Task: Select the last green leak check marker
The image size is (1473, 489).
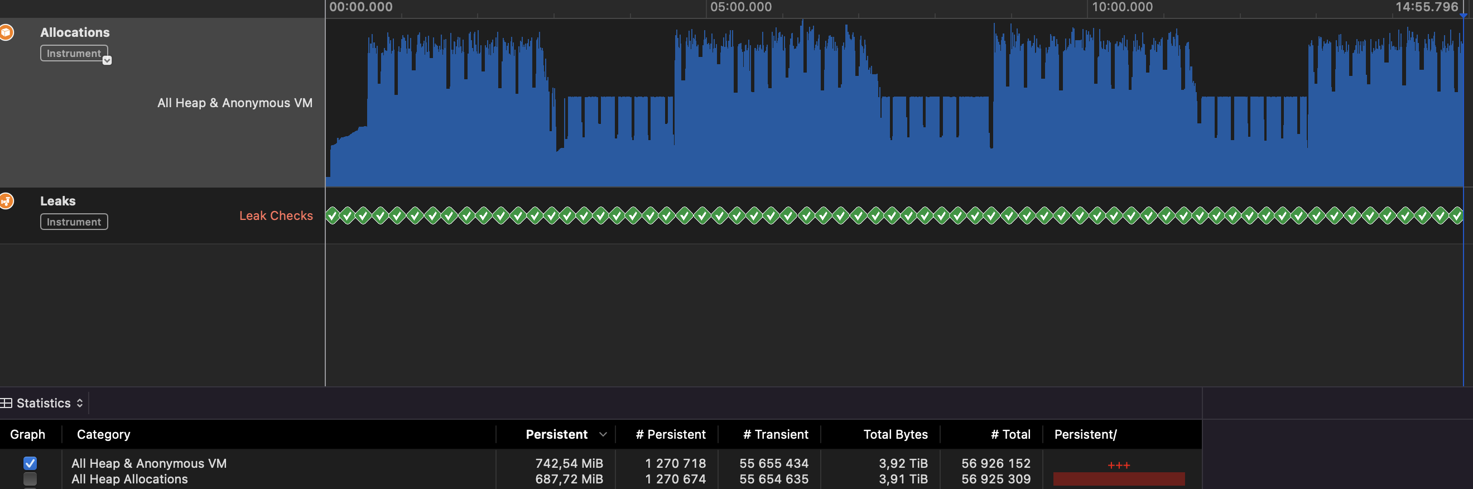Action: tap(1456, 215)
